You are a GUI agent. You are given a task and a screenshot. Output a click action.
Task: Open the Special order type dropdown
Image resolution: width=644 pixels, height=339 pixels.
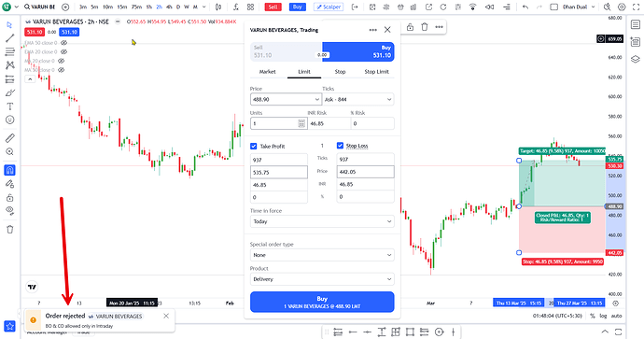[x=322, y=255]
